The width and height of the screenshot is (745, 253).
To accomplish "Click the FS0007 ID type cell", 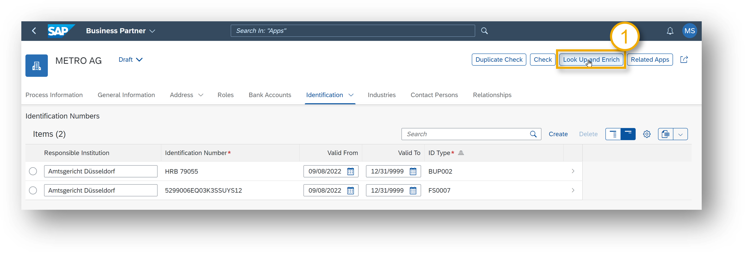I will pos(439,191).
